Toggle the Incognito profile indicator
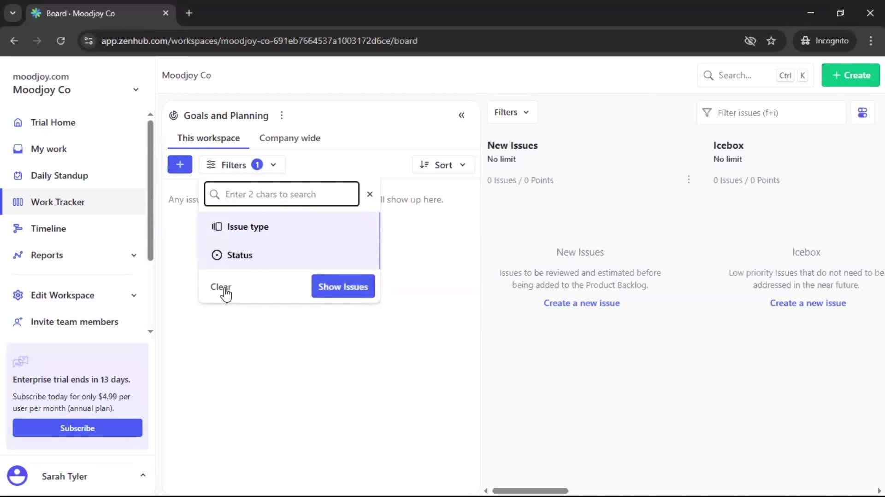Image resolution: width=885 pixels, height=497 pixels. click(825, 40)
